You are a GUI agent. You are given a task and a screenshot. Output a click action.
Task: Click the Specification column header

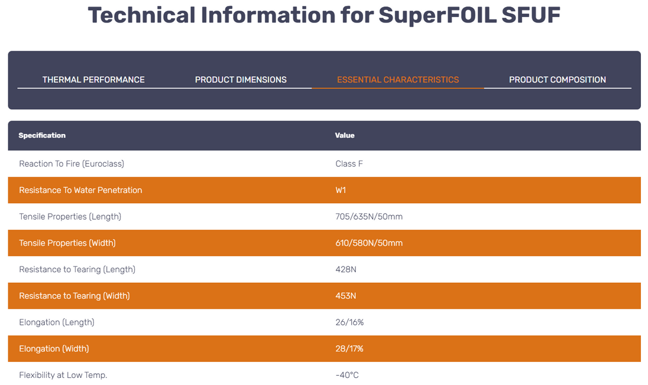[x=42, y=136]
